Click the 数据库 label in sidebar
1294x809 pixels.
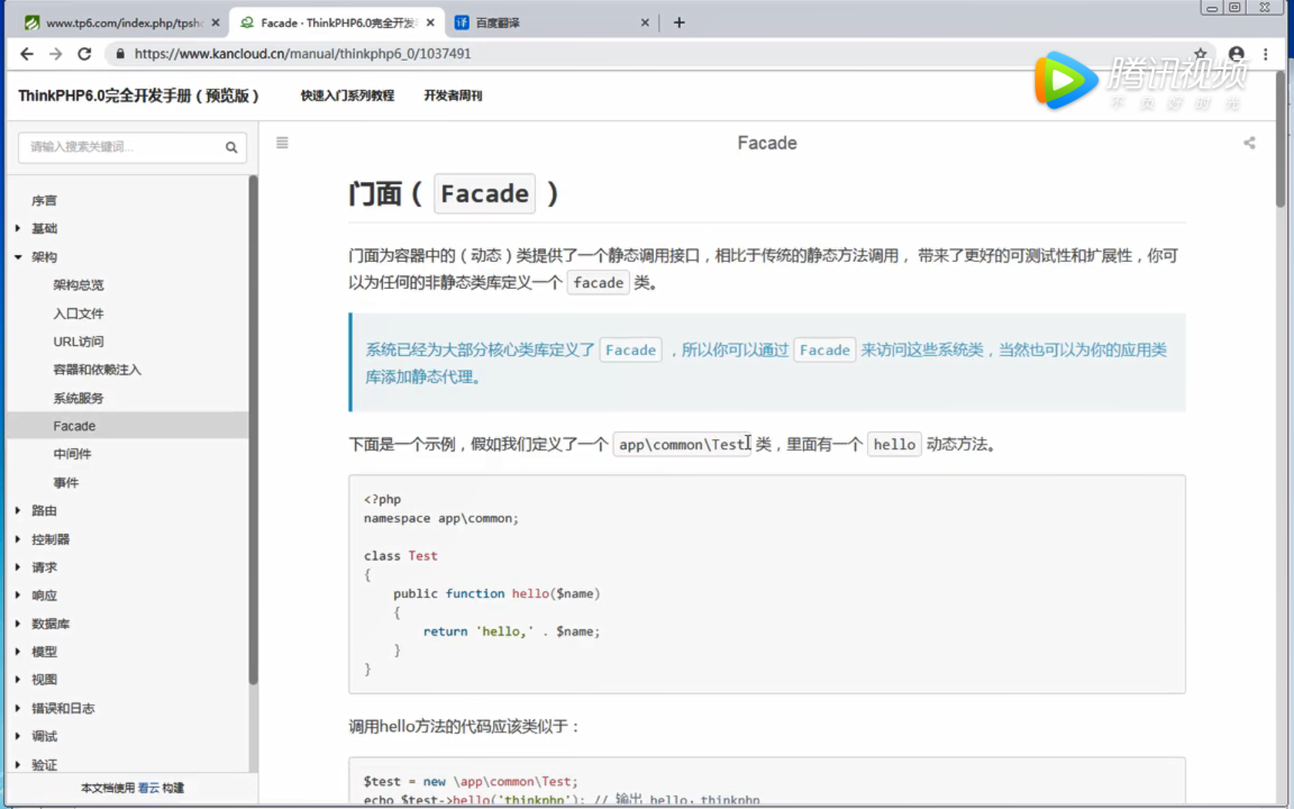coord(51,623)
